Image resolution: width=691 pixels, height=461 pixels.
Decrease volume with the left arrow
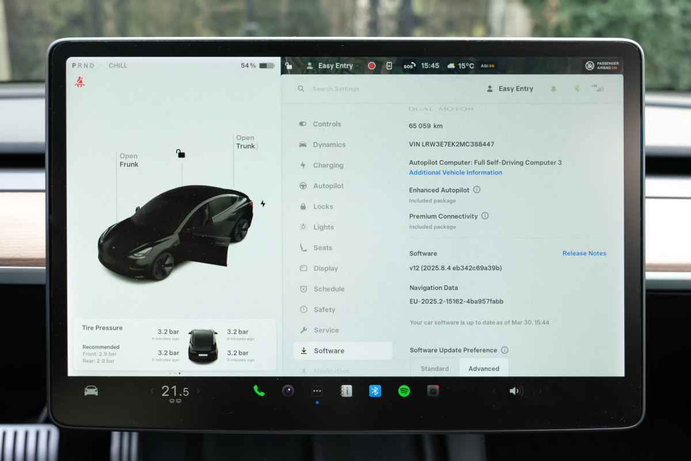tap(493, 391)
